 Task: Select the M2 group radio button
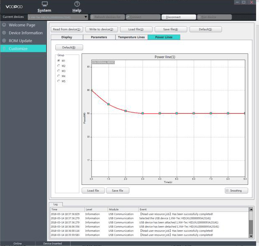tap(59, 66)
